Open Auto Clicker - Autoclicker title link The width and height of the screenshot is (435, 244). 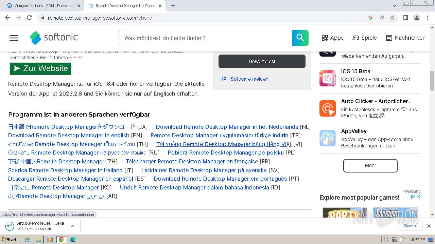376,101
